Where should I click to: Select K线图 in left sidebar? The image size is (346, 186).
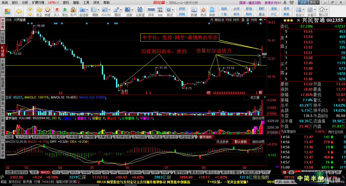pyautogui.click(x=3, y=51)
